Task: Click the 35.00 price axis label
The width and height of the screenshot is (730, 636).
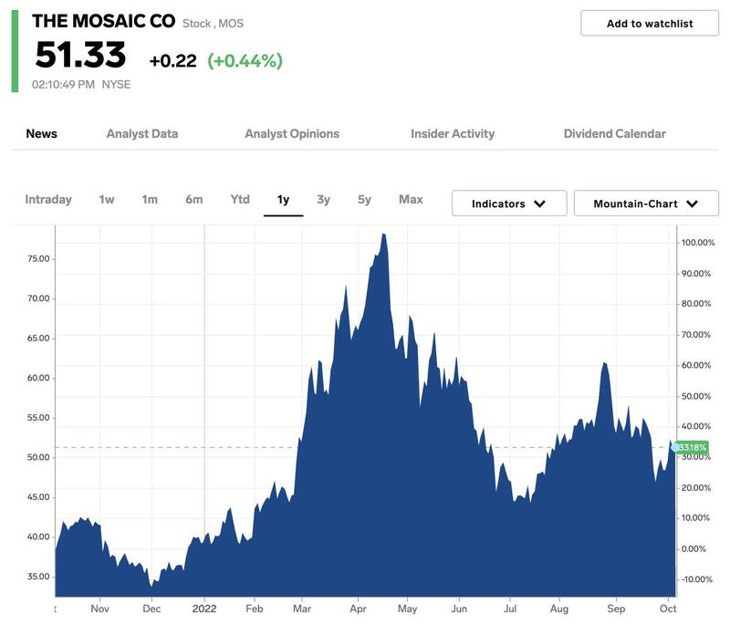Action: [x=38, y=577]
